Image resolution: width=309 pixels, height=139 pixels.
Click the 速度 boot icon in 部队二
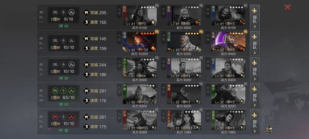point(86,48)
